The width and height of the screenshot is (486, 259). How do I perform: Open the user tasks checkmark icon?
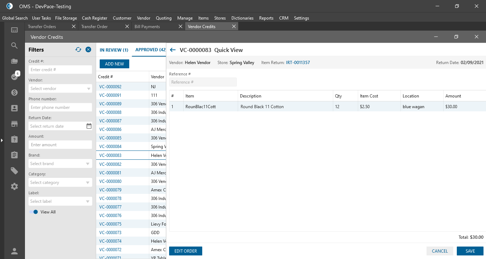coord(14,76)
